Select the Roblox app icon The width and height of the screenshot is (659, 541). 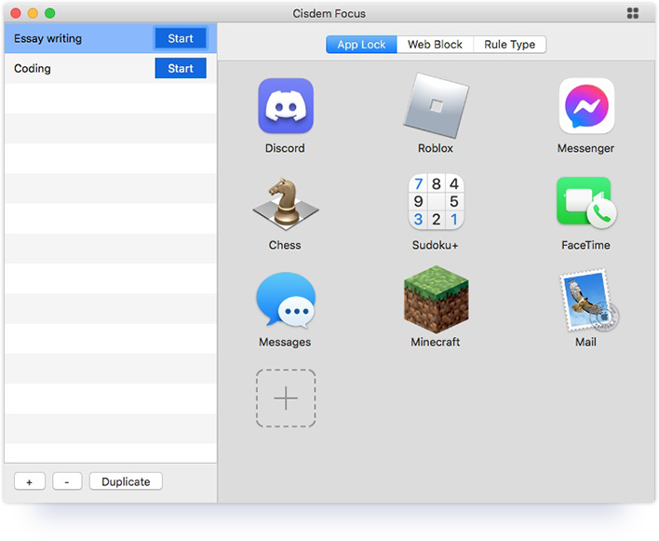(x=436, y=106)
